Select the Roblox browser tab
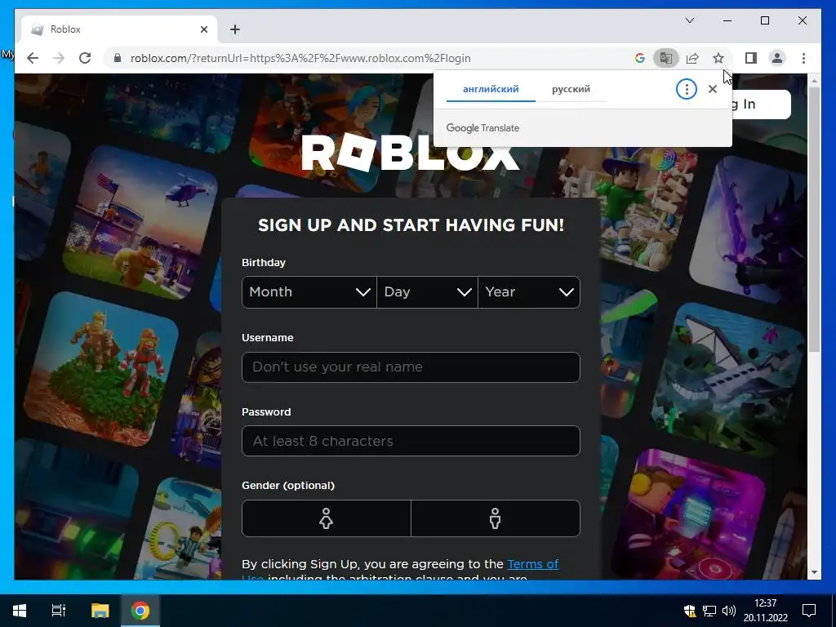The image size is (836, 627). coord(119,29)
